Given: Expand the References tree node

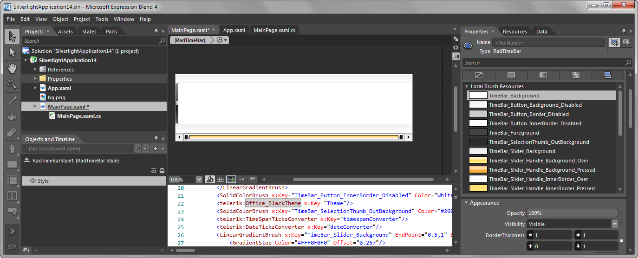Looking at the screenshot, I should 35,70.
